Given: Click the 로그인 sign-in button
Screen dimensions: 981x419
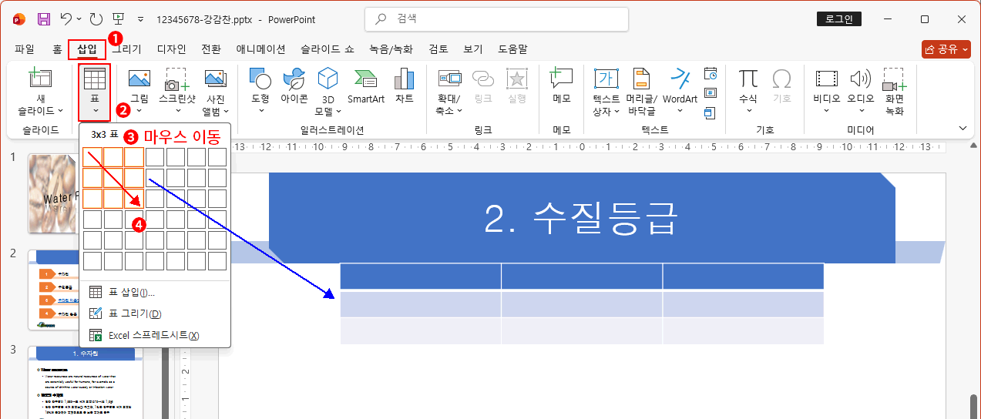Looking at the screenshot, I should point(838,19).
